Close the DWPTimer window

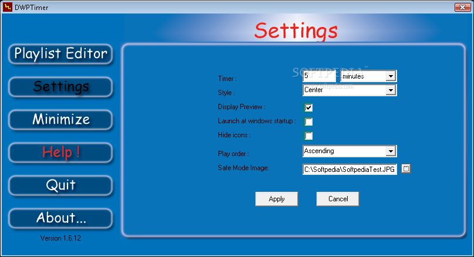point(462,7)
